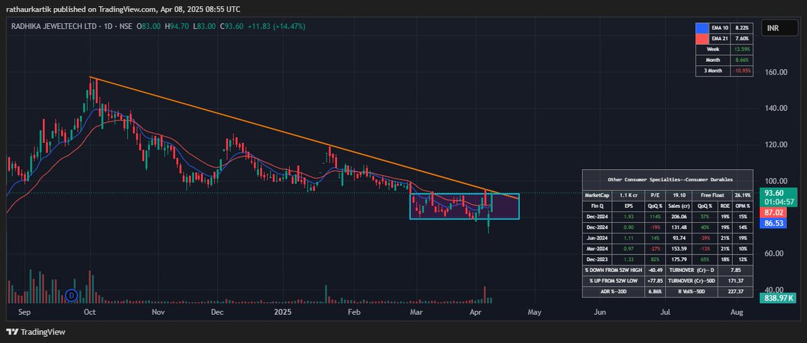The image size is (807, 343).
Task: Click 'Jul' on the time axis
Action: tap(666, 312)
